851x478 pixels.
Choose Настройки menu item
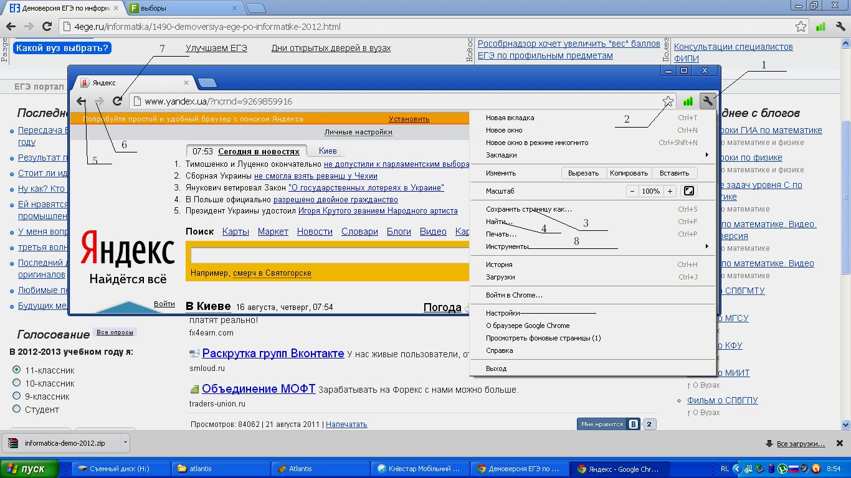pyautogui.click(x=593, y=313)
